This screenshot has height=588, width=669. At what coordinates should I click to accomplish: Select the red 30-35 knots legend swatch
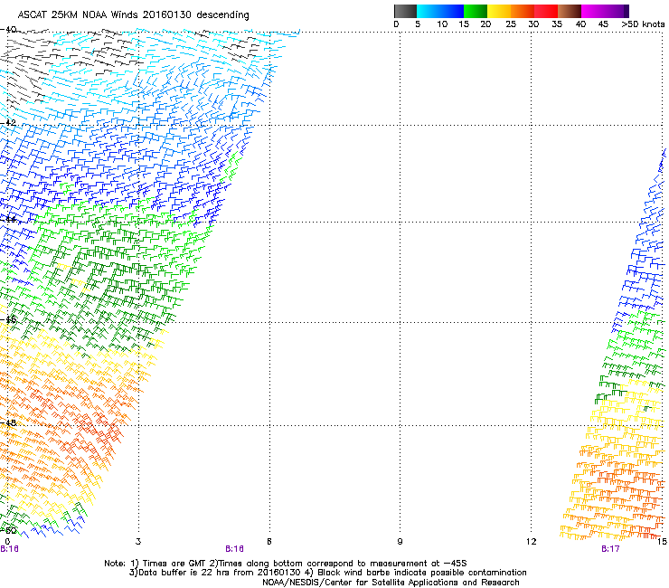pos(546,11)
